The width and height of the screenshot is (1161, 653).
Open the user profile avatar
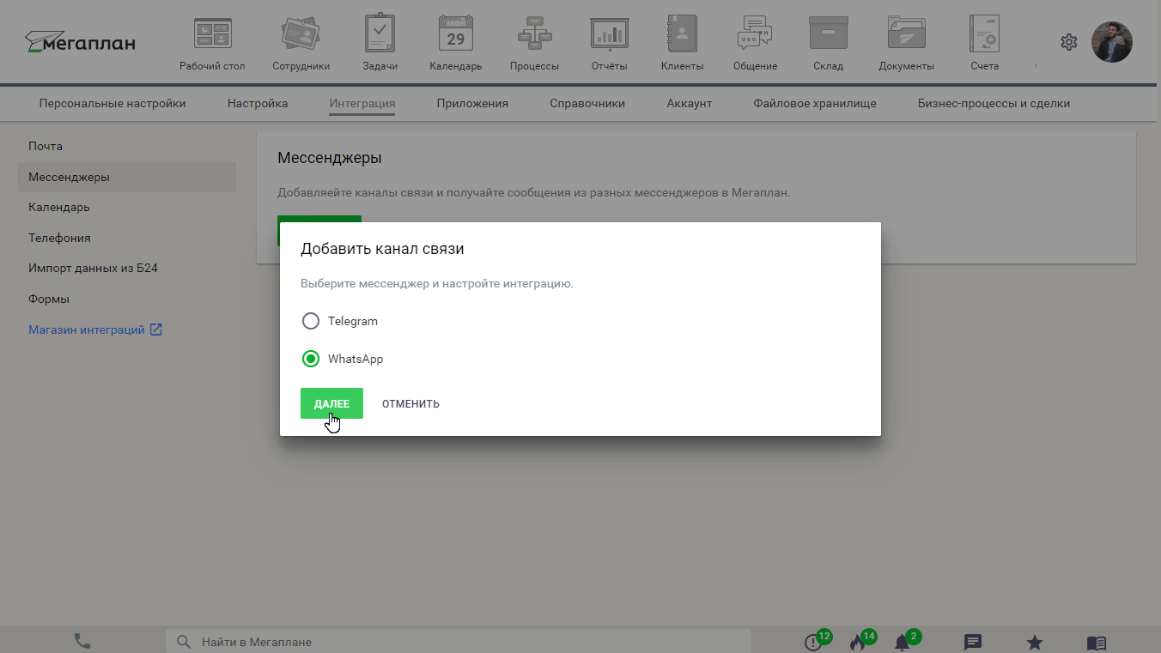1112,42
